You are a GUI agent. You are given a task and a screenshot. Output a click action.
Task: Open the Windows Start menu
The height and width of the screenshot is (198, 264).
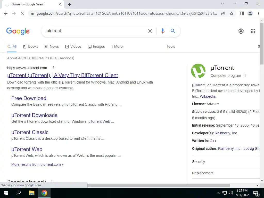click(6, 193)
